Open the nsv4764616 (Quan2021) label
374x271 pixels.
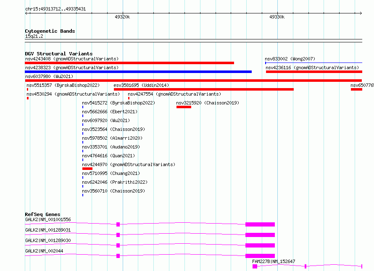(x=108, y=156)
